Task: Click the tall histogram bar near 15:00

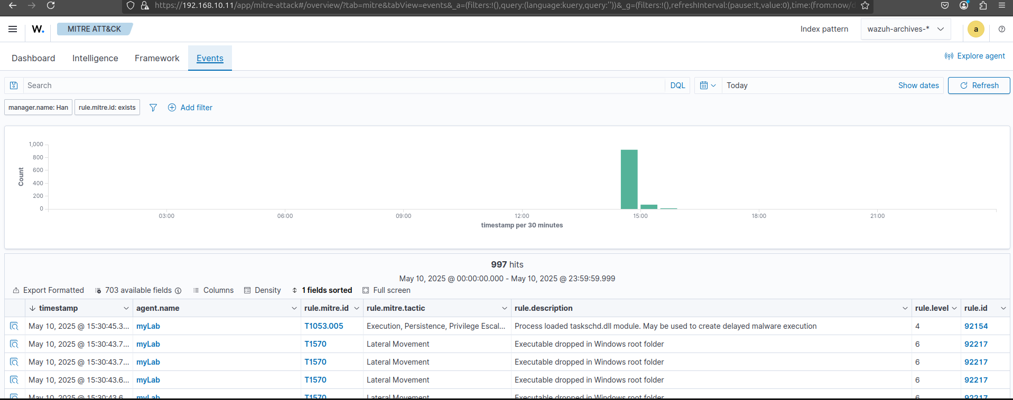Action: point(629,179)
